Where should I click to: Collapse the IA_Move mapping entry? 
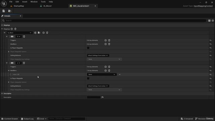4,33
